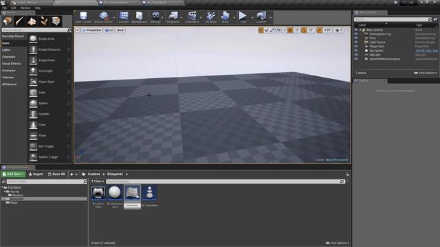This screenshot has height=247, width=440.
Task: Toggle visibility eye for SphereReflectionCapture
Action: pyautogui.click(x=356, y=59)
